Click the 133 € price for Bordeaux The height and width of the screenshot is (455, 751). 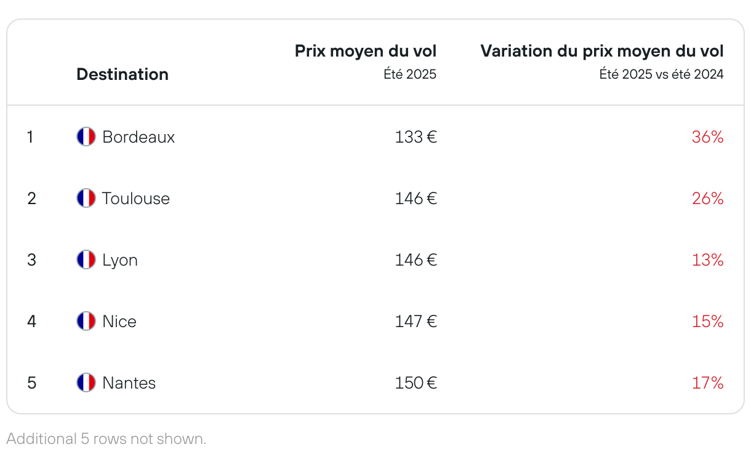point(416,136)
